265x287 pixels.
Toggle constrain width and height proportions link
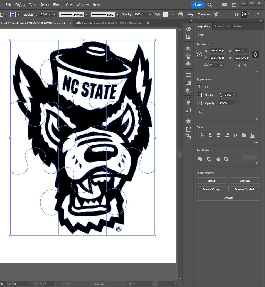[255, 55]
